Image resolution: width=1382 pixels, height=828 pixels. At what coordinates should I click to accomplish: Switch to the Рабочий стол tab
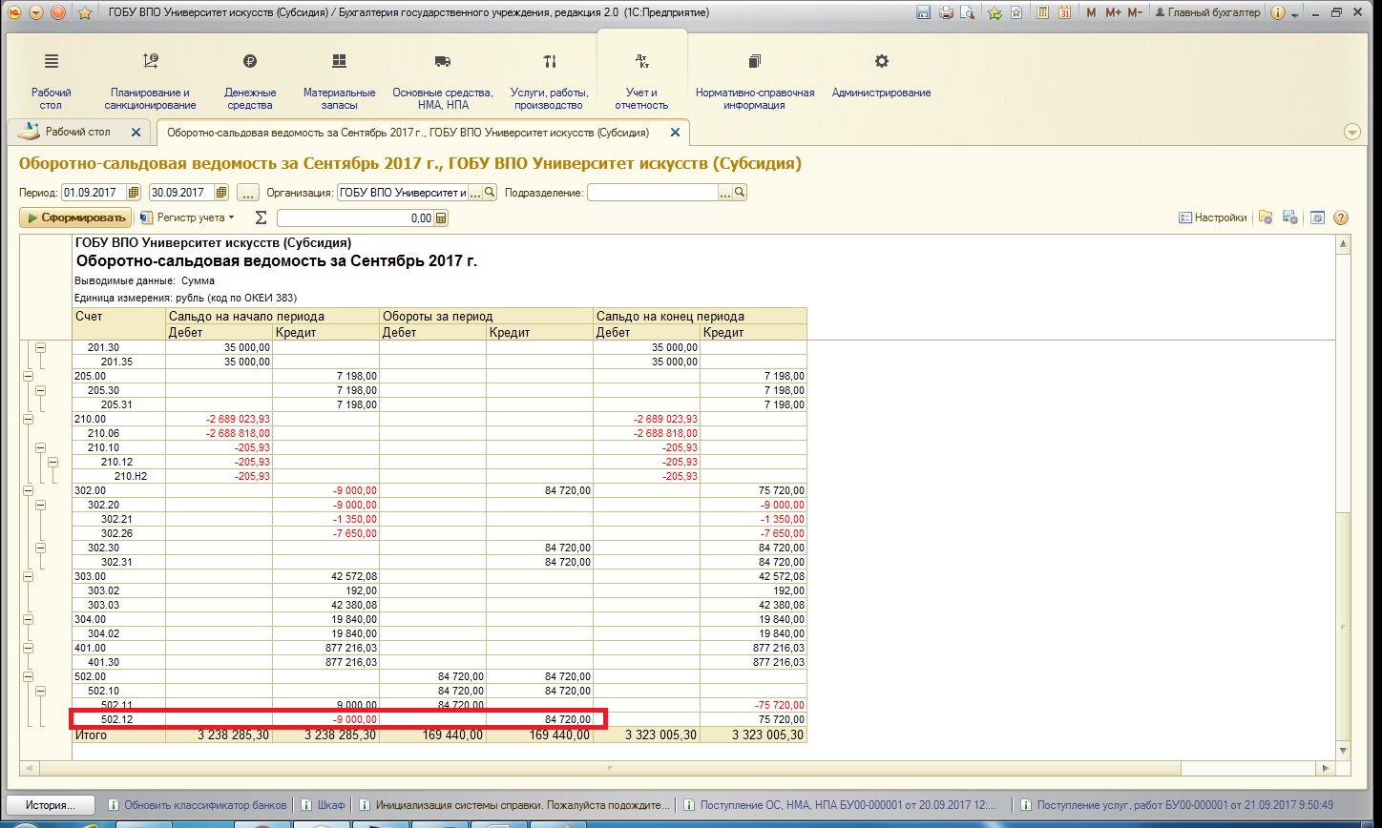pyautogui.click(x=77, y=132)
